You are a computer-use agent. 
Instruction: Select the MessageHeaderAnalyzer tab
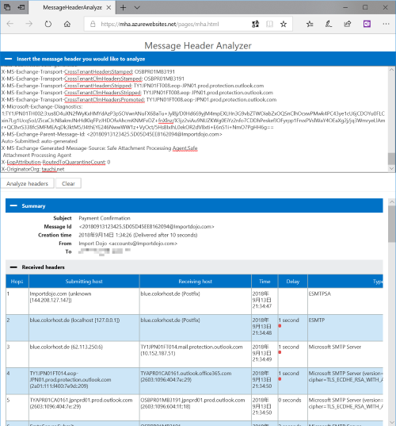tap(72, 8)
